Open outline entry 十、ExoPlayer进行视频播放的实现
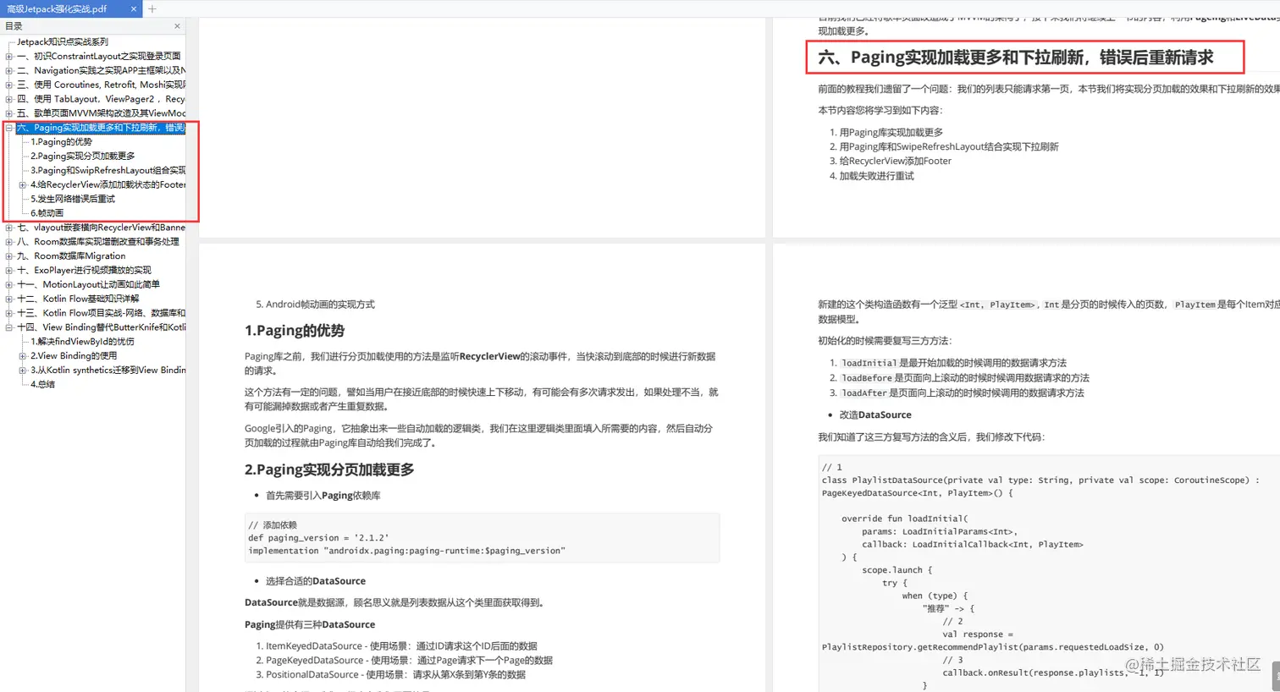1280x692 pixels. click(x=85, y=271)
